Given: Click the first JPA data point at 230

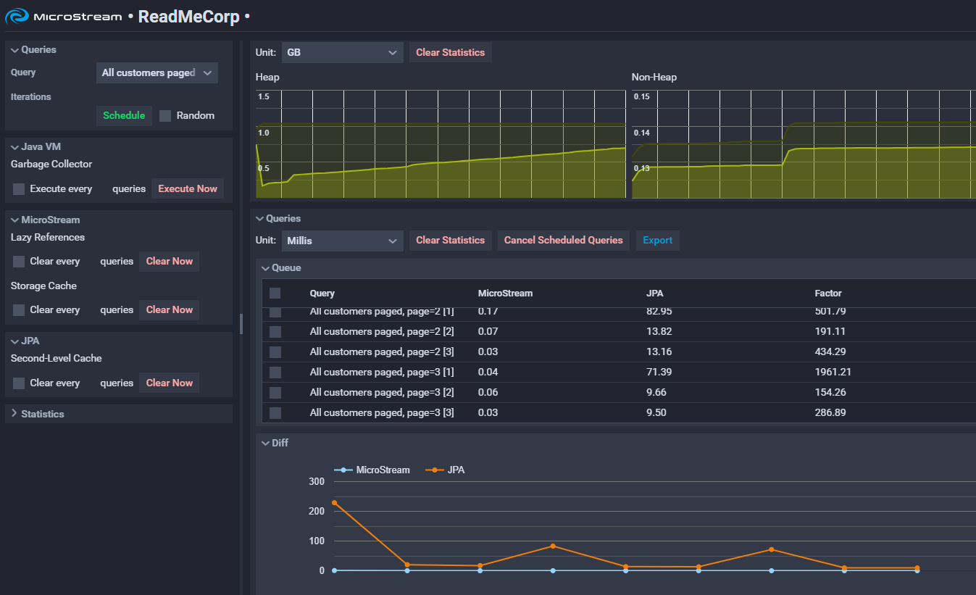Looking at the screenshot, I should 334,503.
